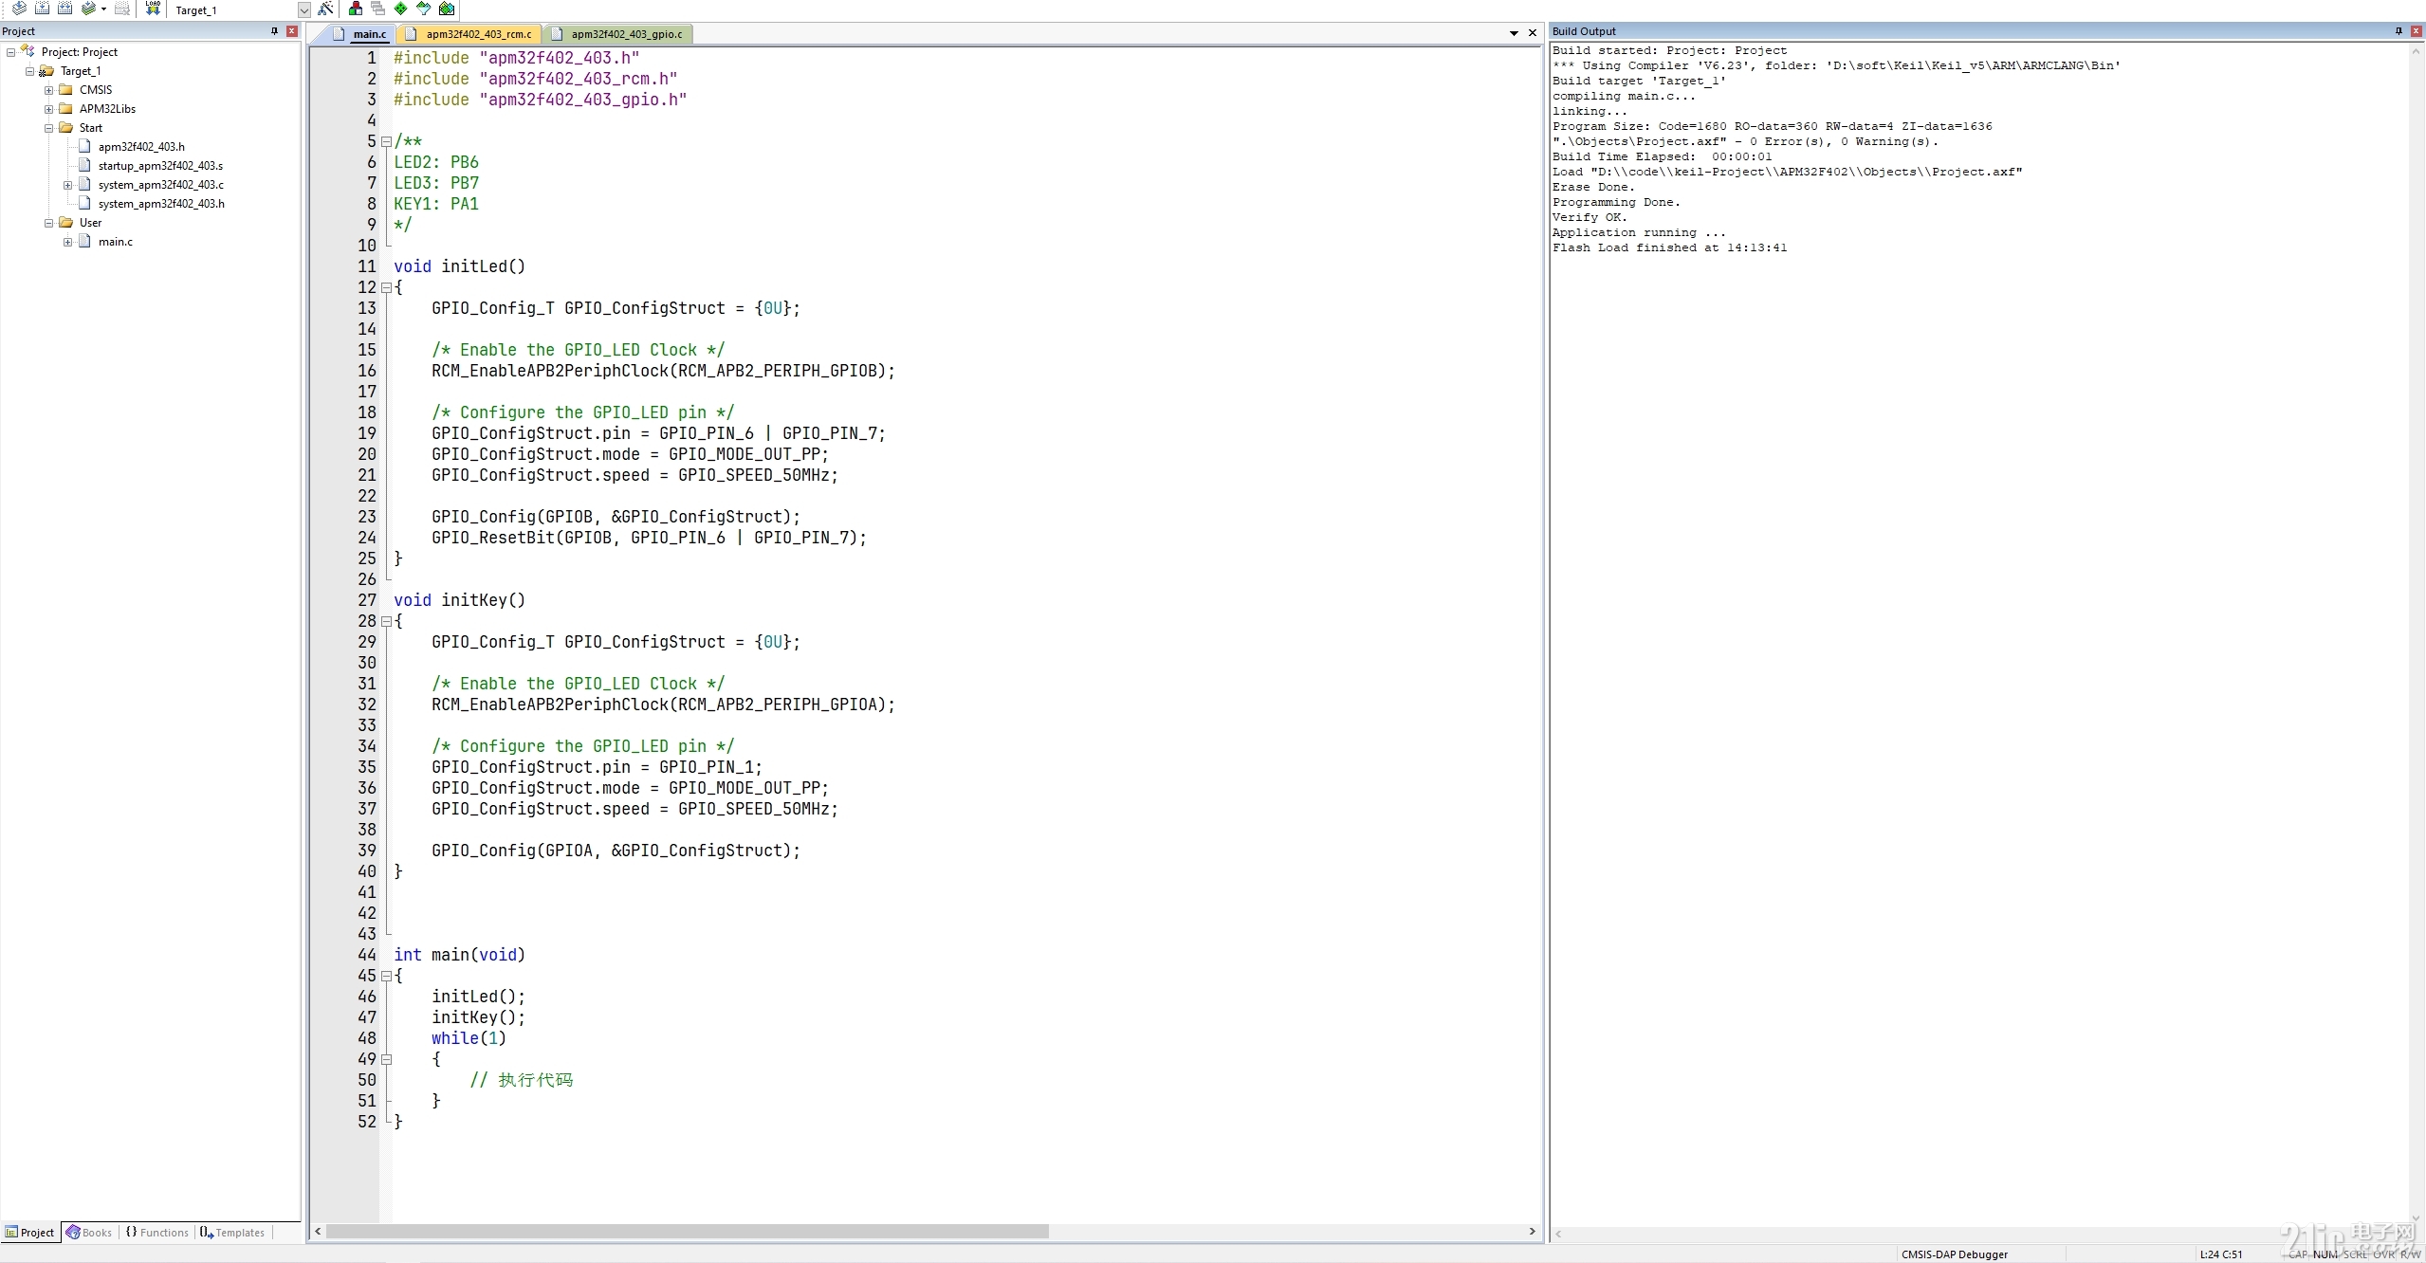Fold initLed function body at line 12
Viewport: 2426px width, 1263px height.
tap(386, 288)
